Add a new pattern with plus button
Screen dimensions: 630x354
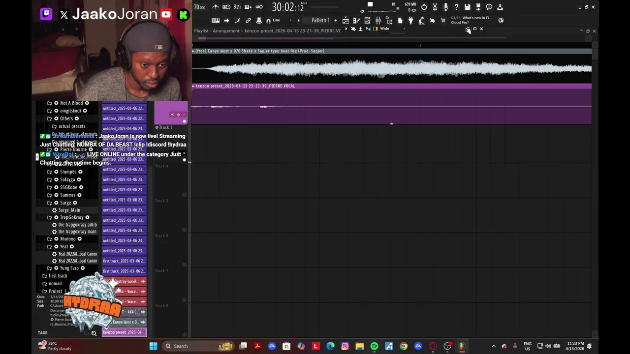tap(336, 20)
